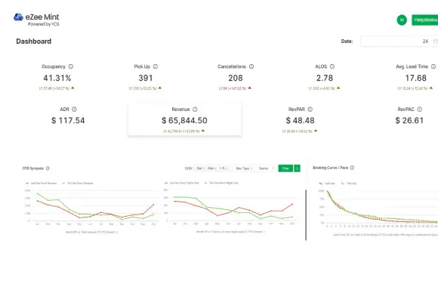This screenshot has height=287, width=438.
Task: Click the Occupancy value 41.31%
Action: coord(57,78)
